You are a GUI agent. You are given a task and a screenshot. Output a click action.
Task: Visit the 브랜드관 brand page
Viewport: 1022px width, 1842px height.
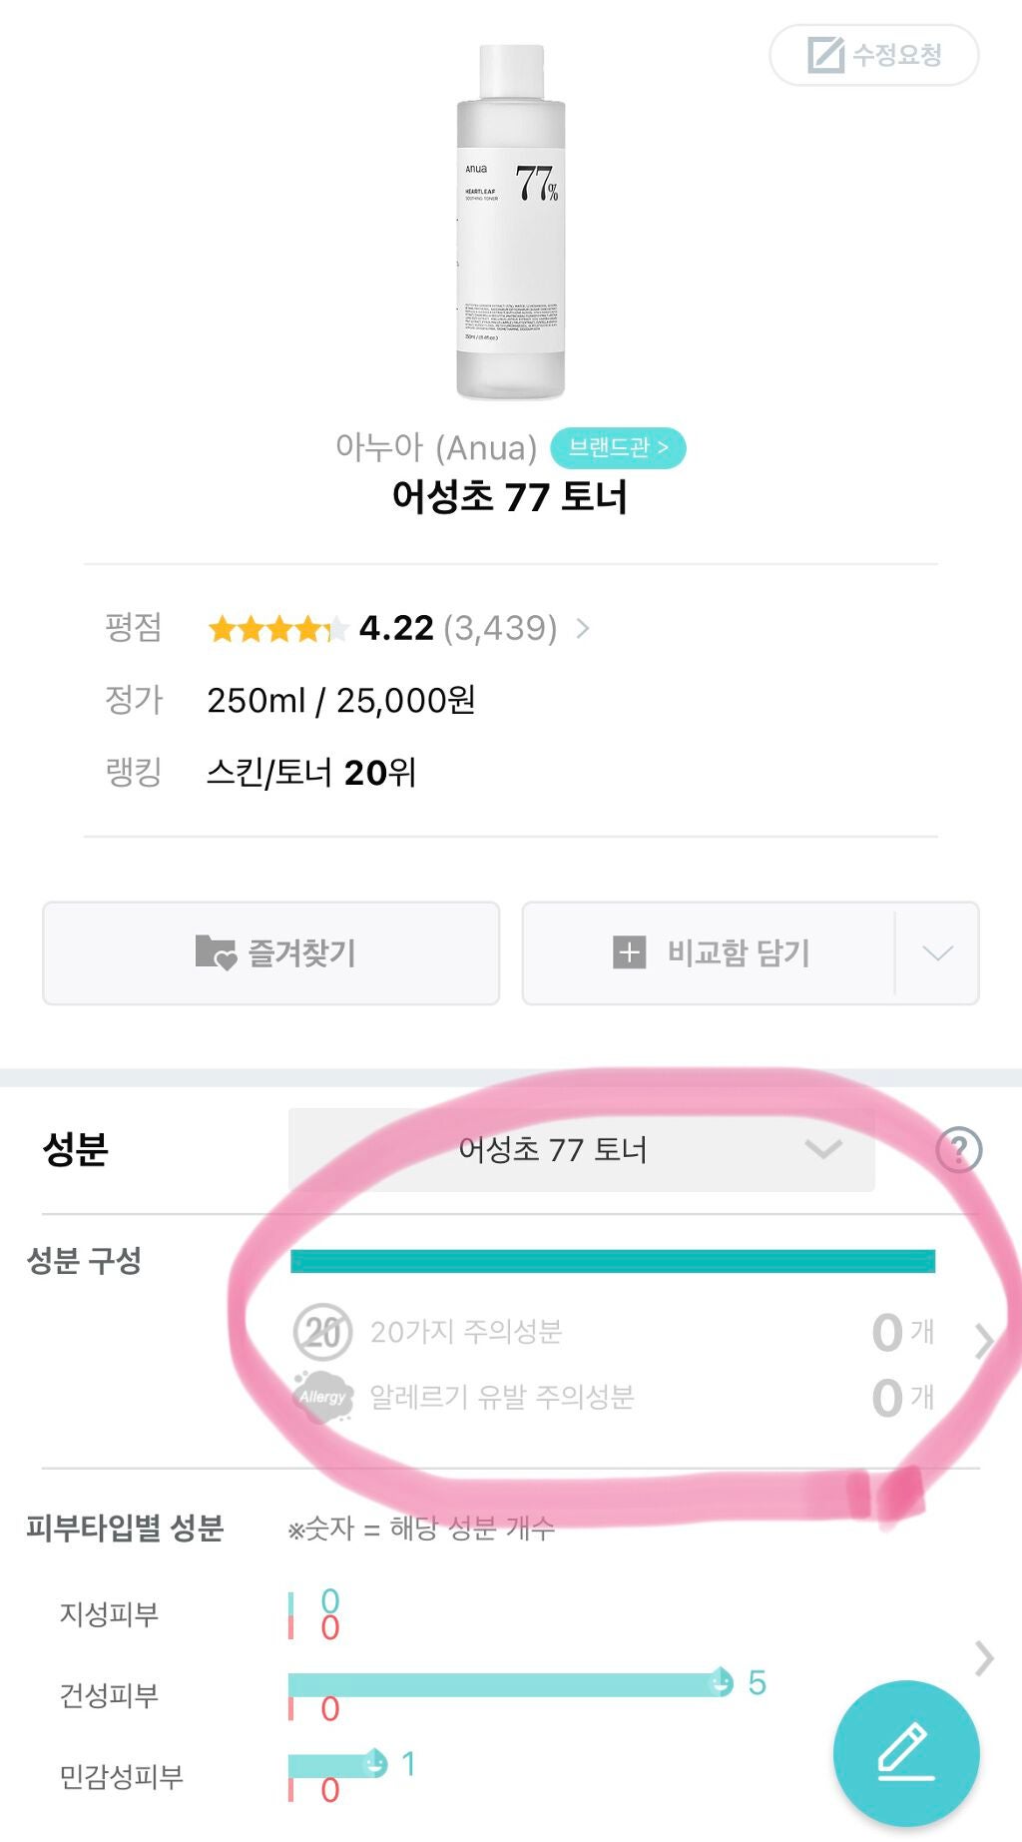pos(618,448)
